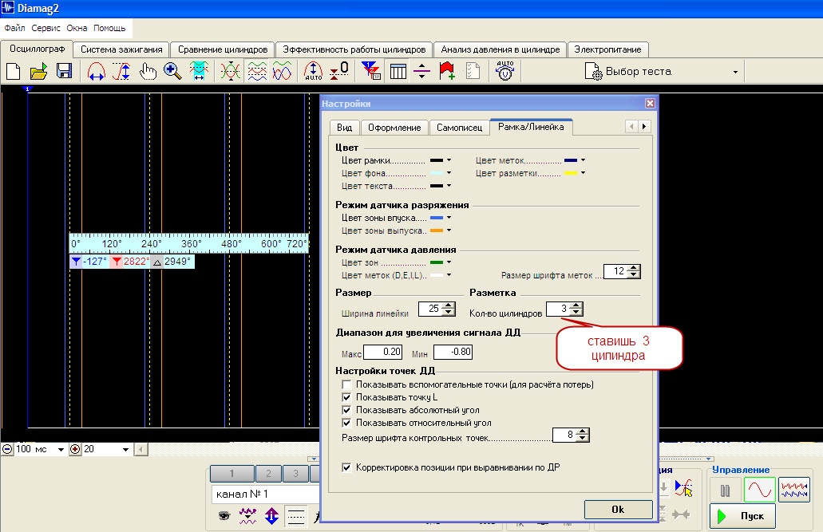
Task: Create a new file with the blank page icon
Action: tap(13, 71)
